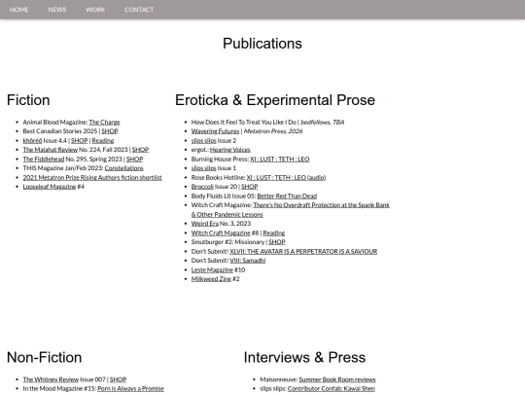Open The Whitney Review link
Image resolution: width=525 pixels, height=394 pixels.
[51, 379]
